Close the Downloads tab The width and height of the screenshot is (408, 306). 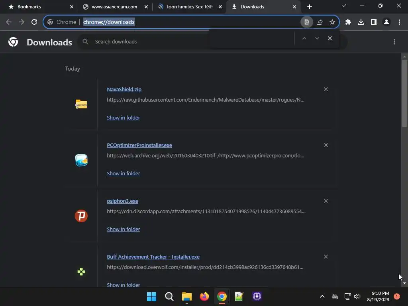[x=294, y=7]
